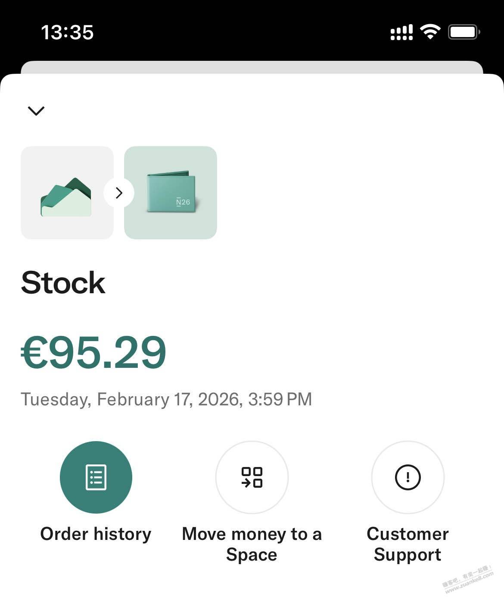Tap the green mountain stock source icon
Image resolution: width=504 pixels, height=602 pixels.
point(67,193)
